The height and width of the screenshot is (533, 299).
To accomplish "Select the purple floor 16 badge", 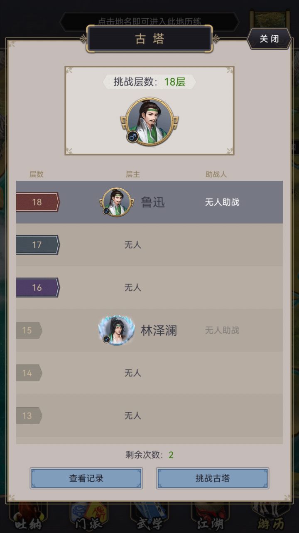I will pos(38,287).
